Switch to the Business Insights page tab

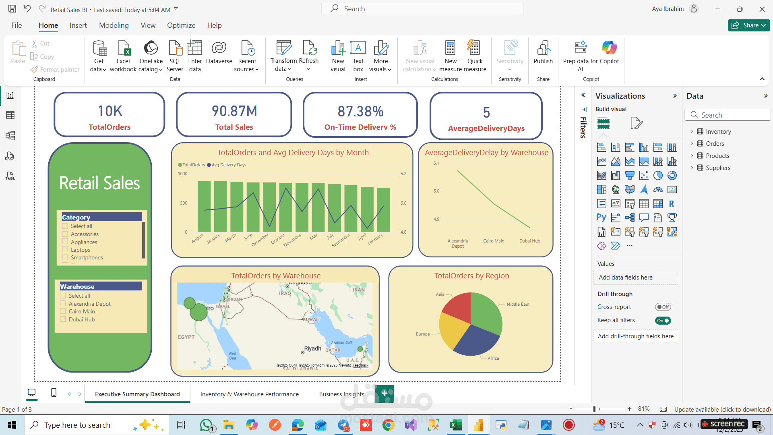tap(341, 394)
